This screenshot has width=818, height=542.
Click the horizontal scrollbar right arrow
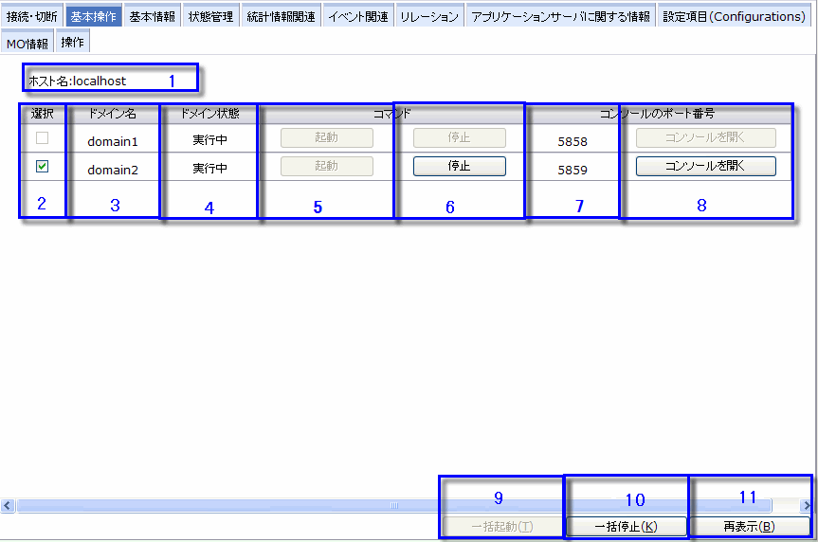click(x=807, y=506)
